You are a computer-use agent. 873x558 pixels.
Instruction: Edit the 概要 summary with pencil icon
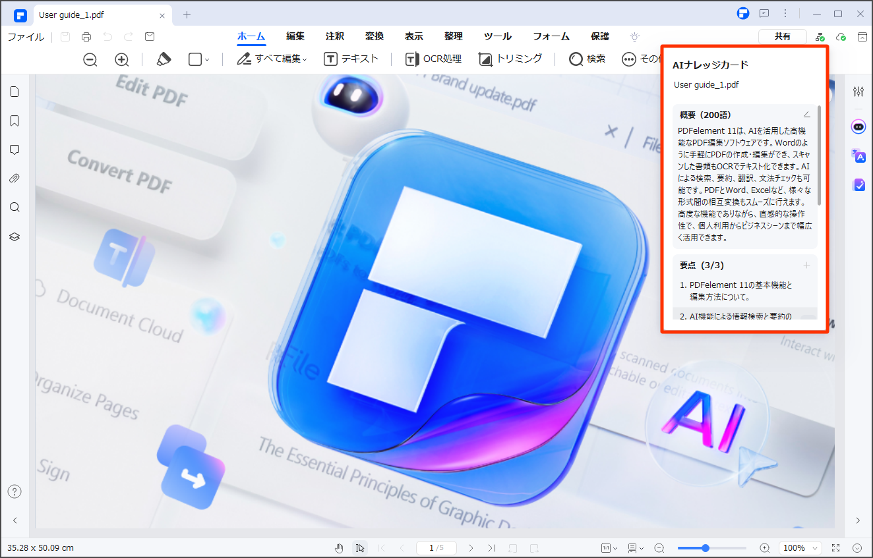tap(807, 115)
